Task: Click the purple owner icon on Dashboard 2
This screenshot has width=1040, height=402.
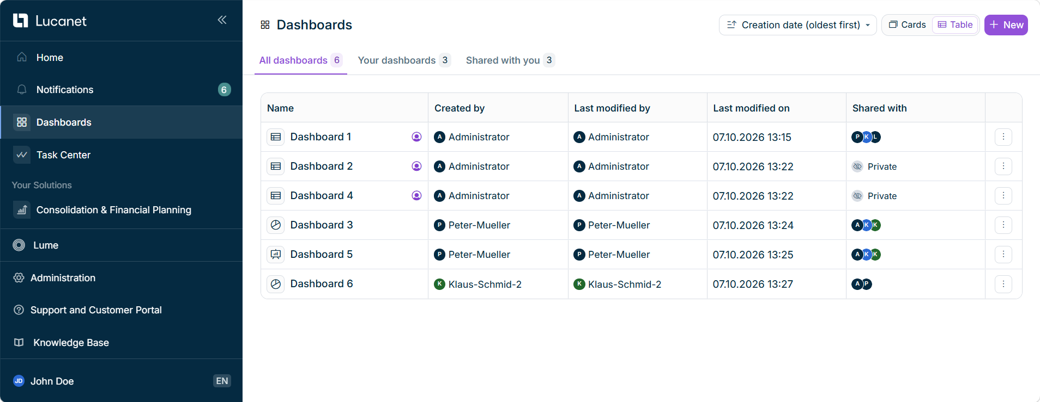Action: (416, 166)
